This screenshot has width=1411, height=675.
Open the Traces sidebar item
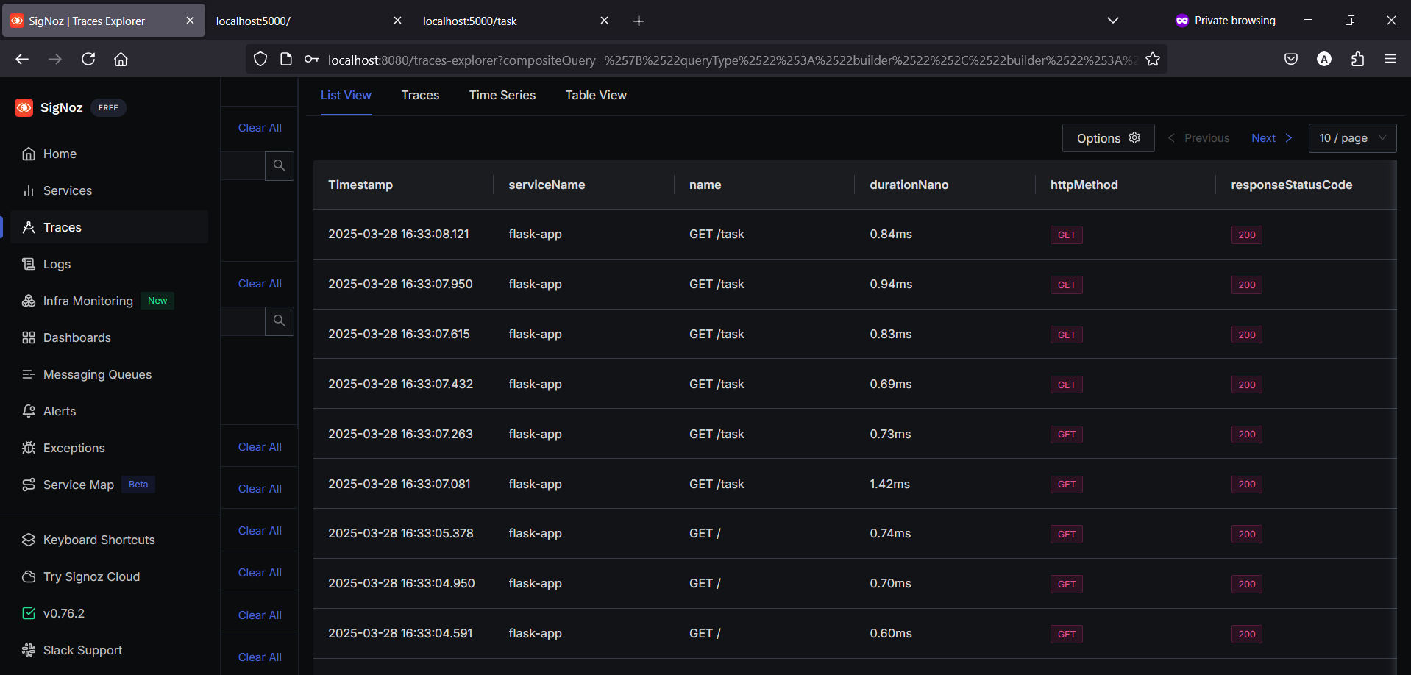(110, 227)
